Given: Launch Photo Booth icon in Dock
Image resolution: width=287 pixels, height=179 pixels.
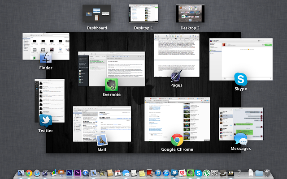Looking at the screenshot, I should [150, 173].
